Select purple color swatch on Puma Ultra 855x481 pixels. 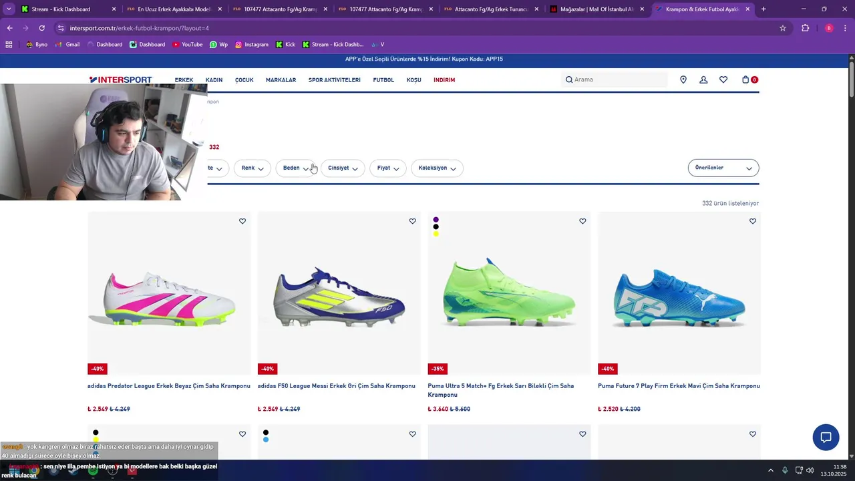(x=436, y=219)
